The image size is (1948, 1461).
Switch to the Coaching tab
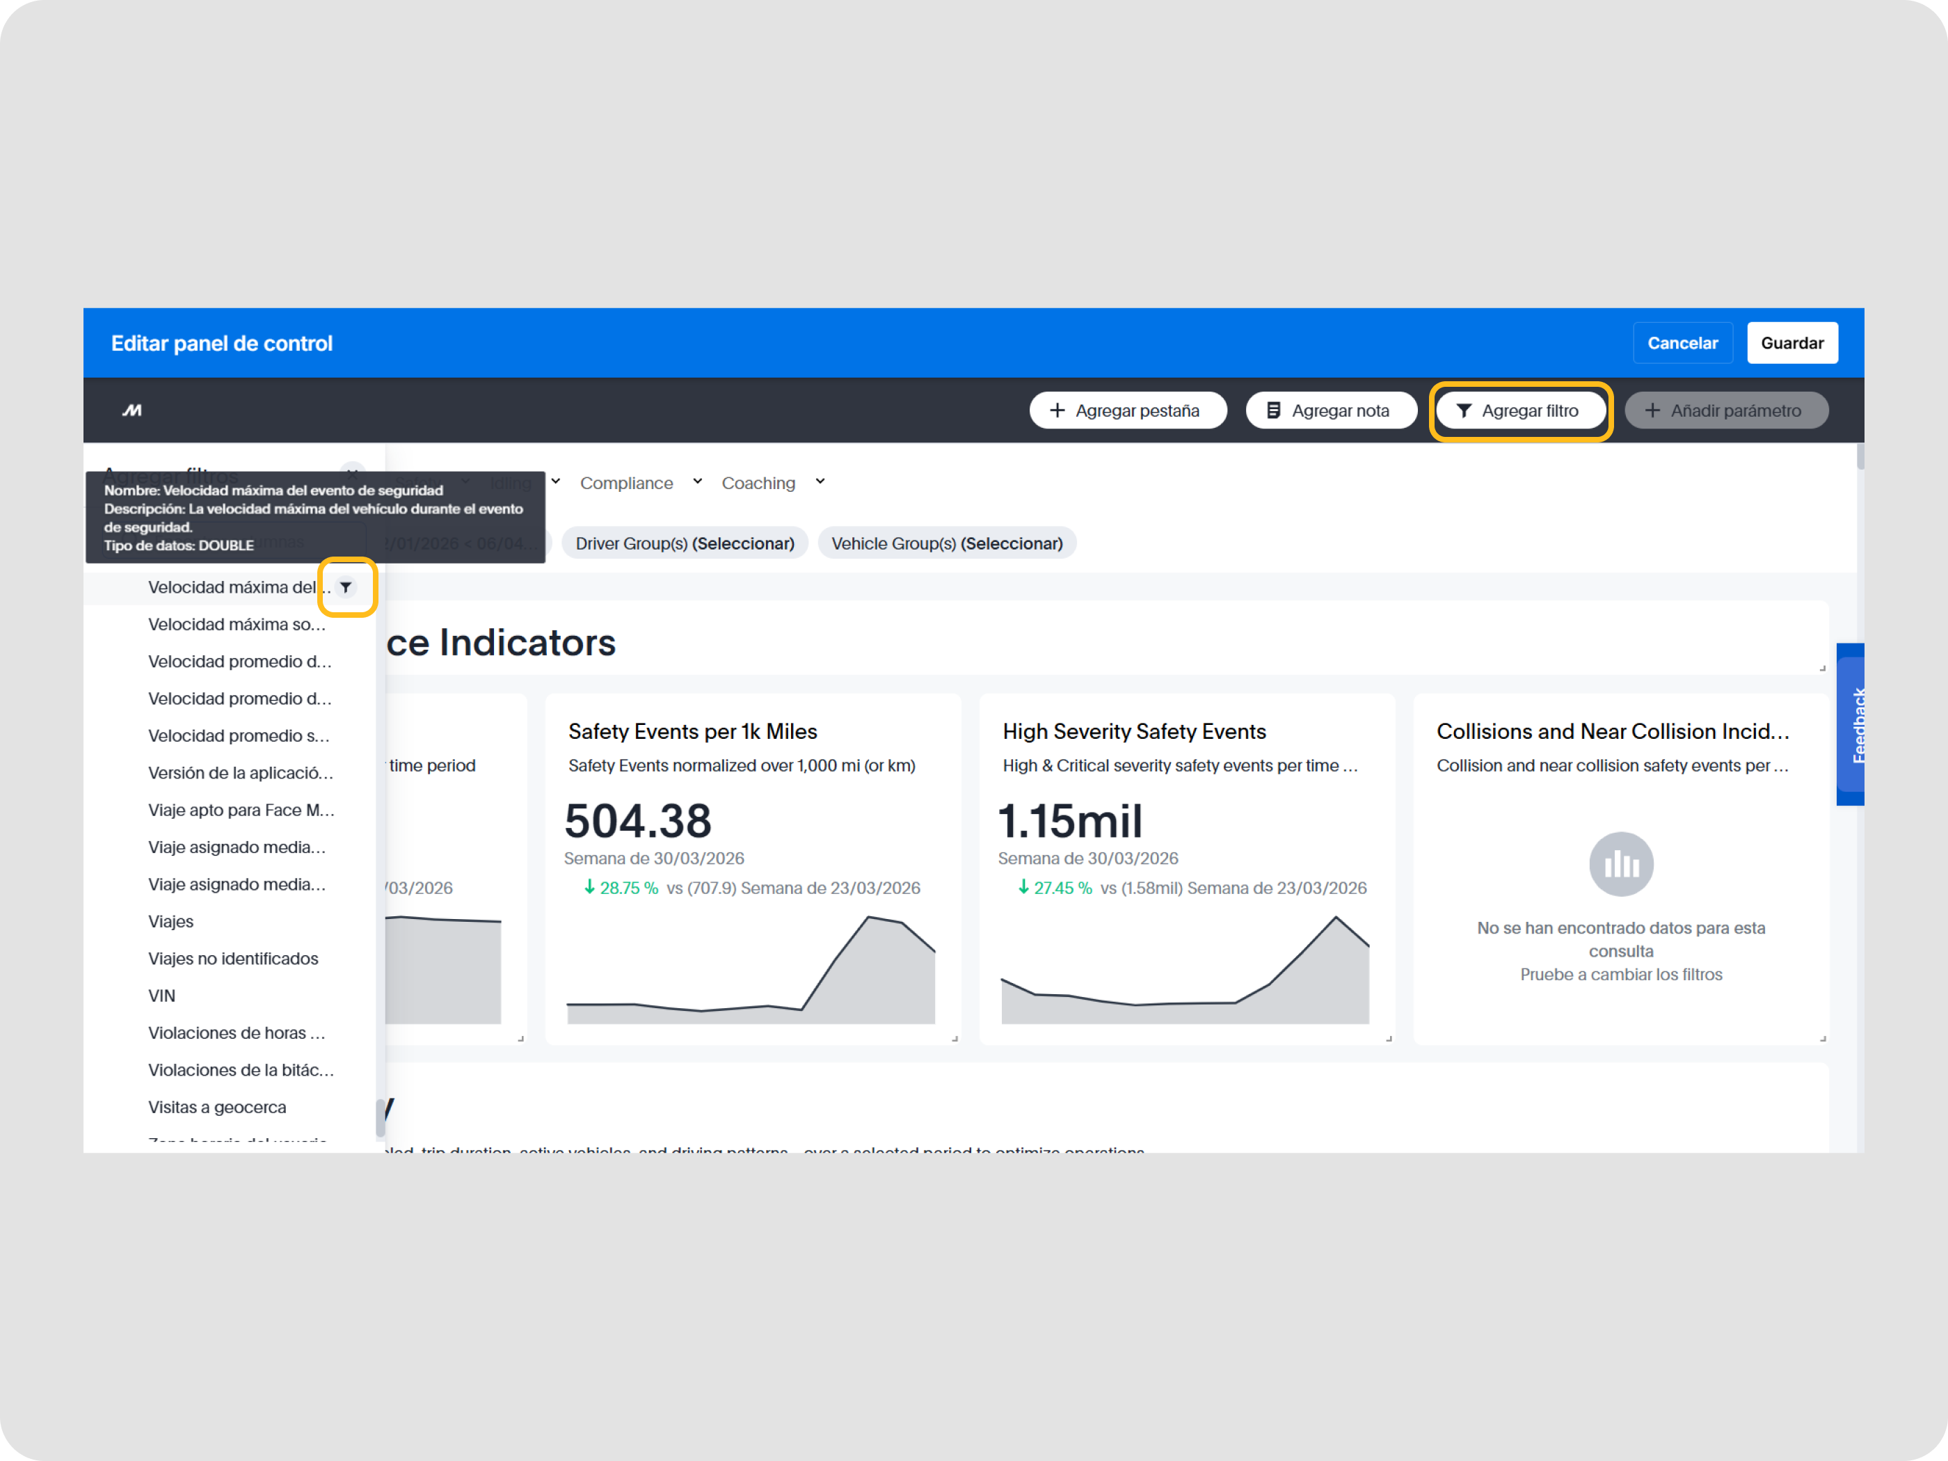758,484
